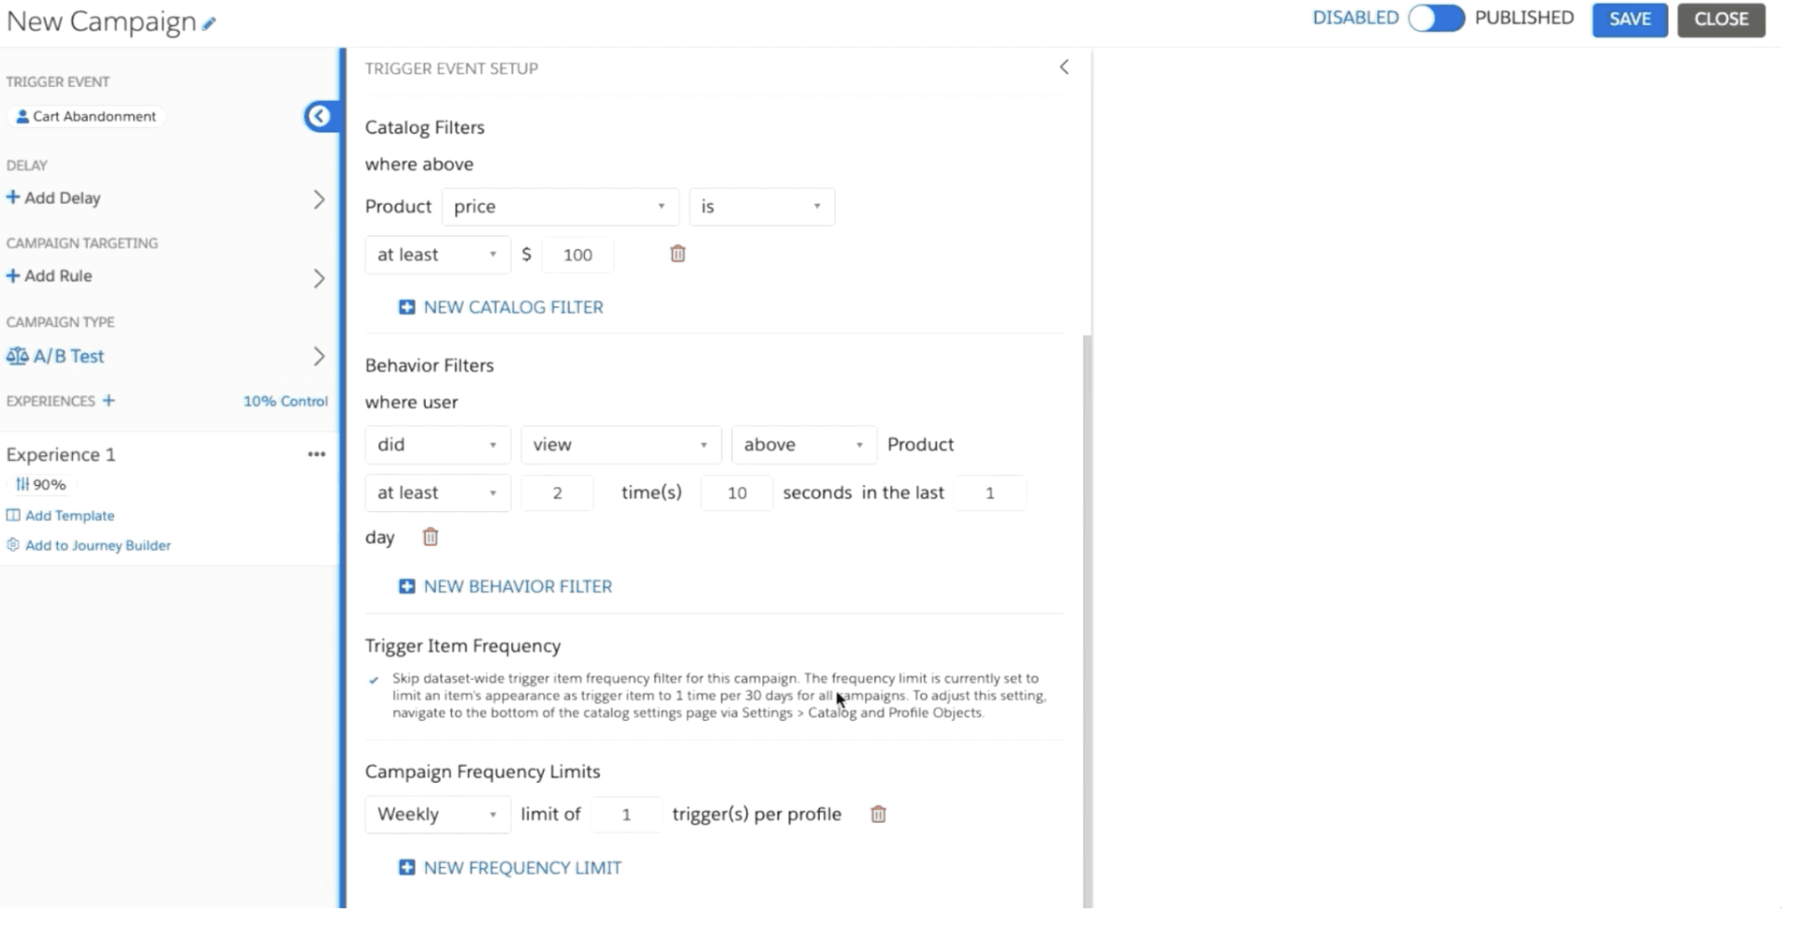Screen dimensions: 1801x927
Task: Open catalog filter 'at least' dropdown
Action: click(437, 255)
